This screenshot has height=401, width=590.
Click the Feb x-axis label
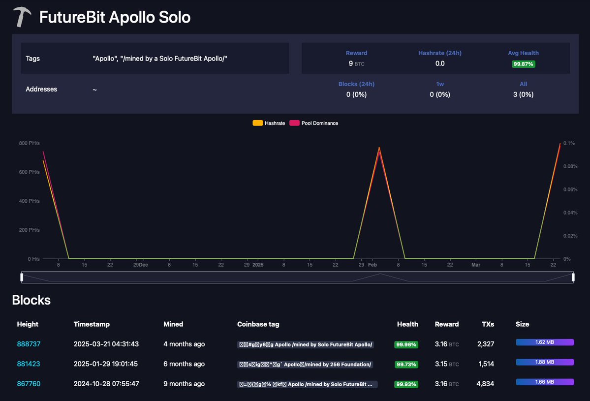(373, 265)
